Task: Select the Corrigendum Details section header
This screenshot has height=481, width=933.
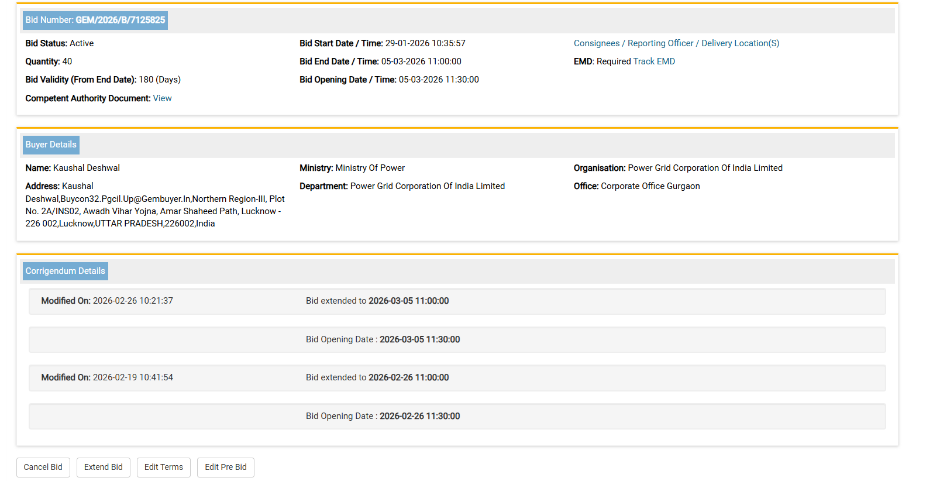Action: [65, 271]
